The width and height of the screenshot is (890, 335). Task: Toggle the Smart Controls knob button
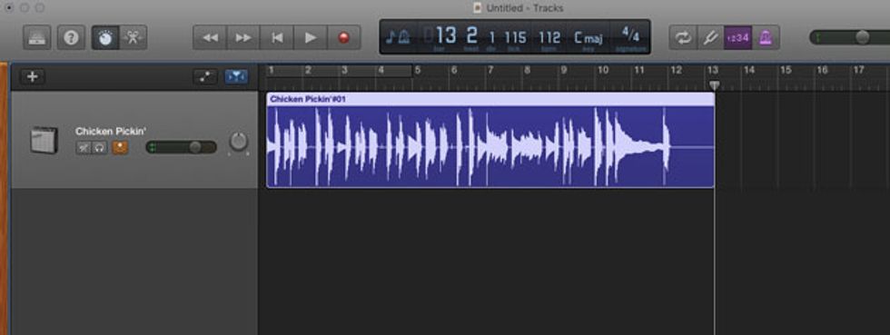pyautogui.click(x=105, y=37)
